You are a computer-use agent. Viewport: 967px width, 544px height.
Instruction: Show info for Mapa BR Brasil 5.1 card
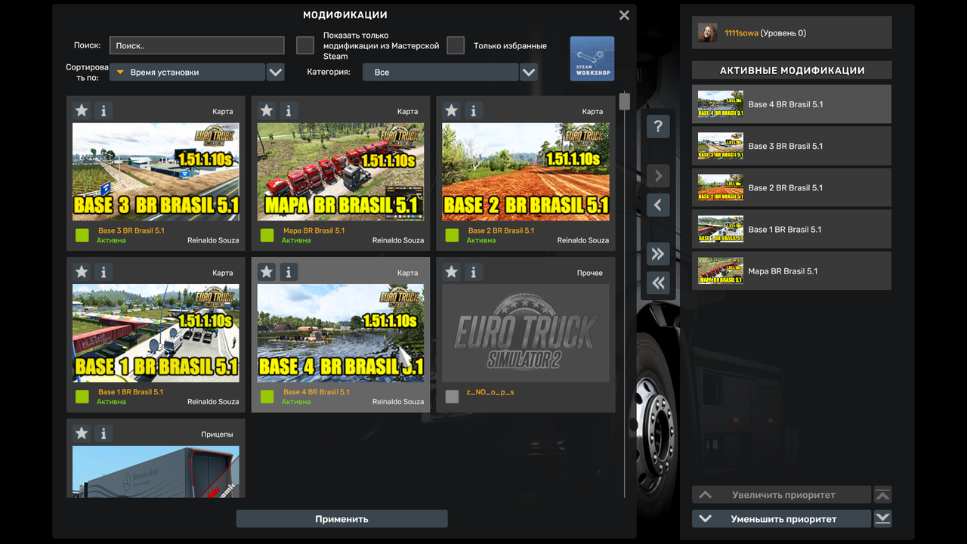point(289,110)
